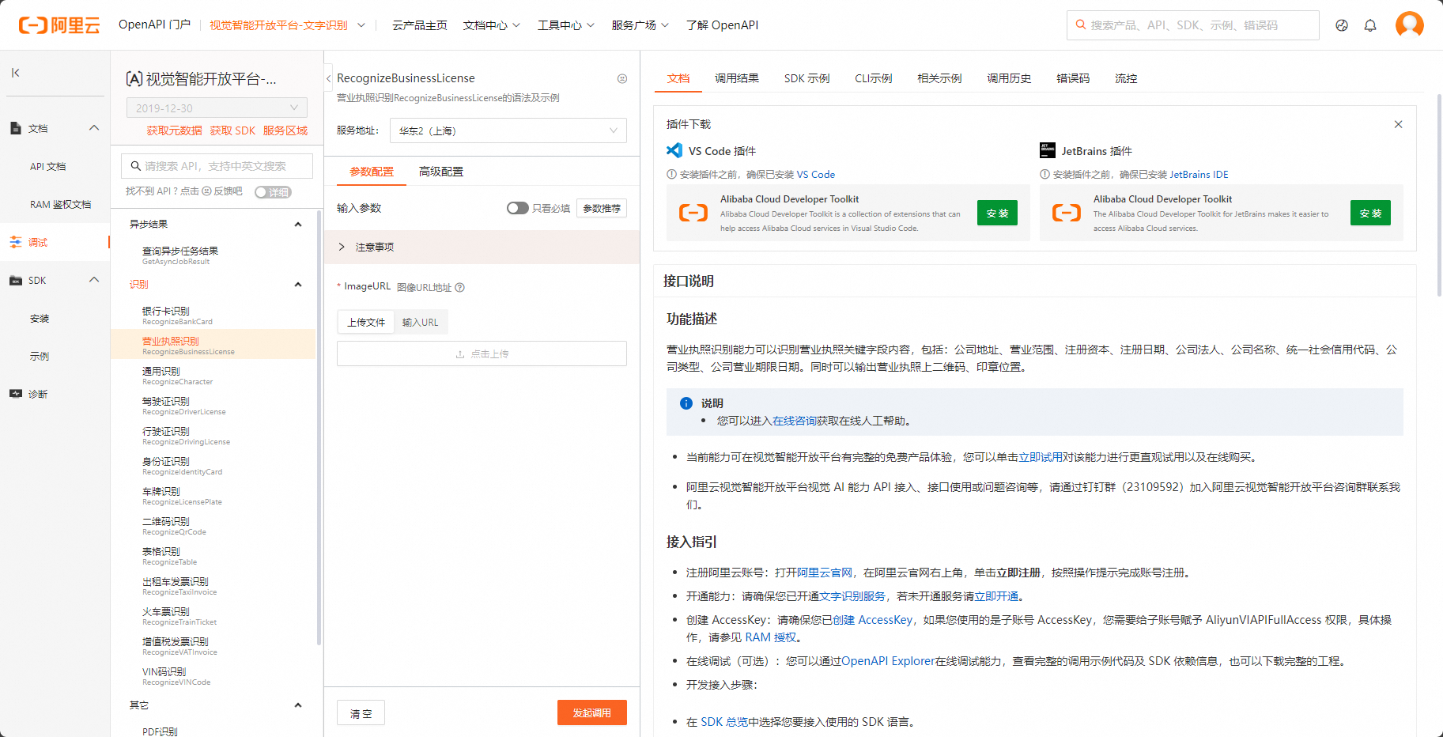Select 上传文件 upload file option
The height and width of the screenshot is (737, 1443).
[366, 322]
